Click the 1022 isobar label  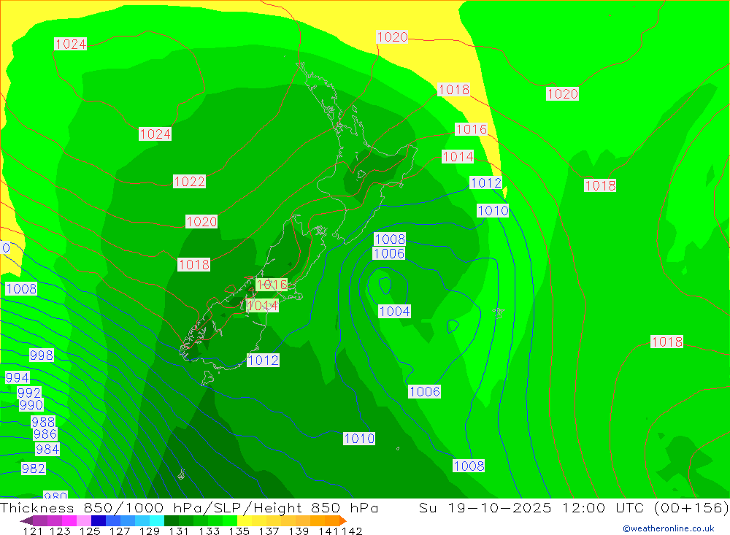pyautogui.click(x=189, y=182)
